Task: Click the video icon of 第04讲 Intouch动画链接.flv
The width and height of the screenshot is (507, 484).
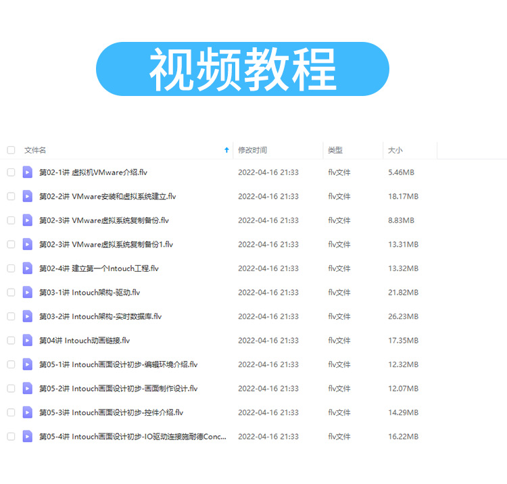Action: (28, 341)
